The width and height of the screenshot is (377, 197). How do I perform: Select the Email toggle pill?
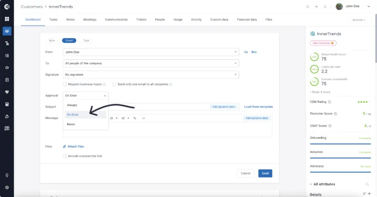[69, 41]
